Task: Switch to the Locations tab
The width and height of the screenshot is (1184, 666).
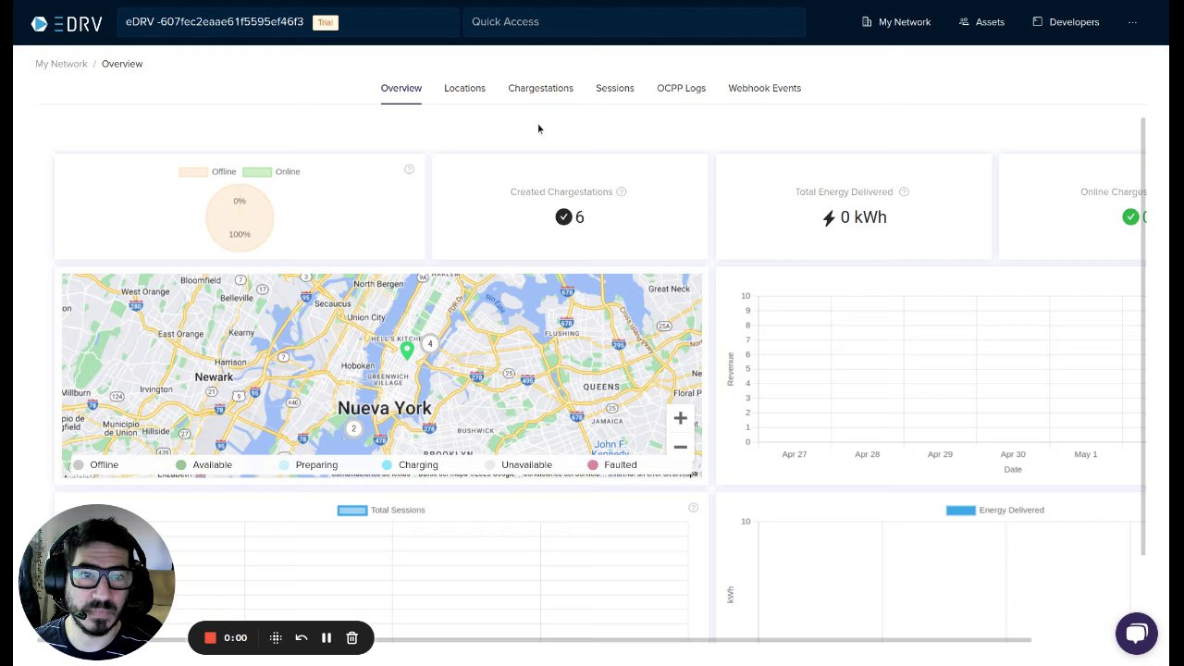Action: 464,88
